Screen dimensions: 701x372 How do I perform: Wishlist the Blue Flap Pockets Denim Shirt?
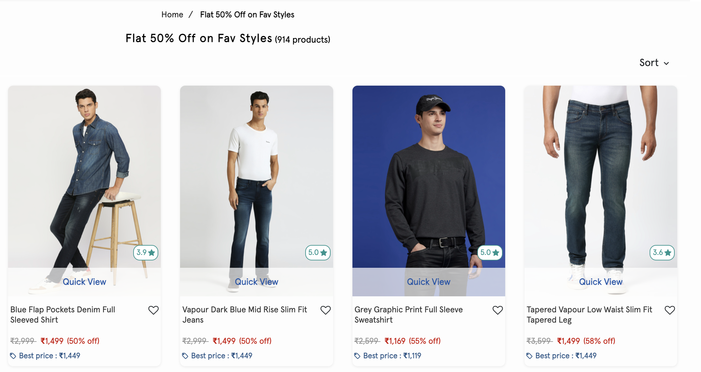pos(153,310)
